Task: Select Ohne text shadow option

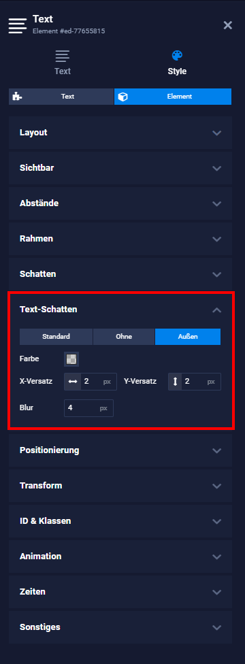Action: click(x=124, y=337)
